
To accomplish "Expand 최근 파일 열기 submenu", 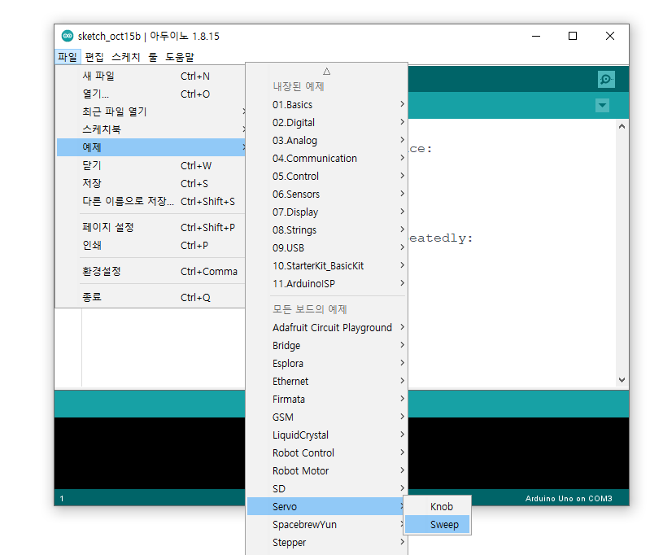I will [151, 111].
